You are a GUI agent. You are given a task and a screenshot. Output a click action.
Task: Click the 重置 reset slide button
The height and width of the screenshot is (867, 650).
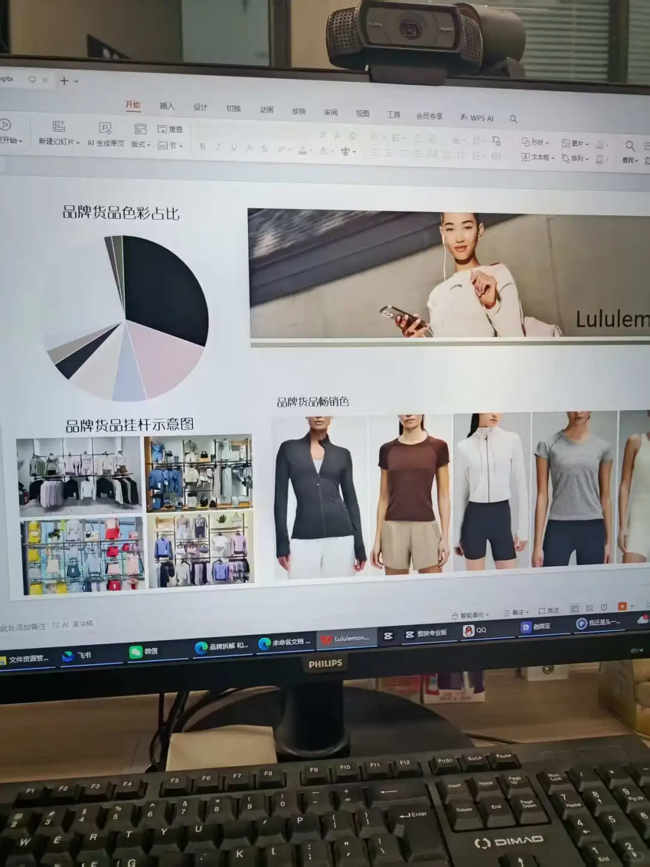(170, 129)
